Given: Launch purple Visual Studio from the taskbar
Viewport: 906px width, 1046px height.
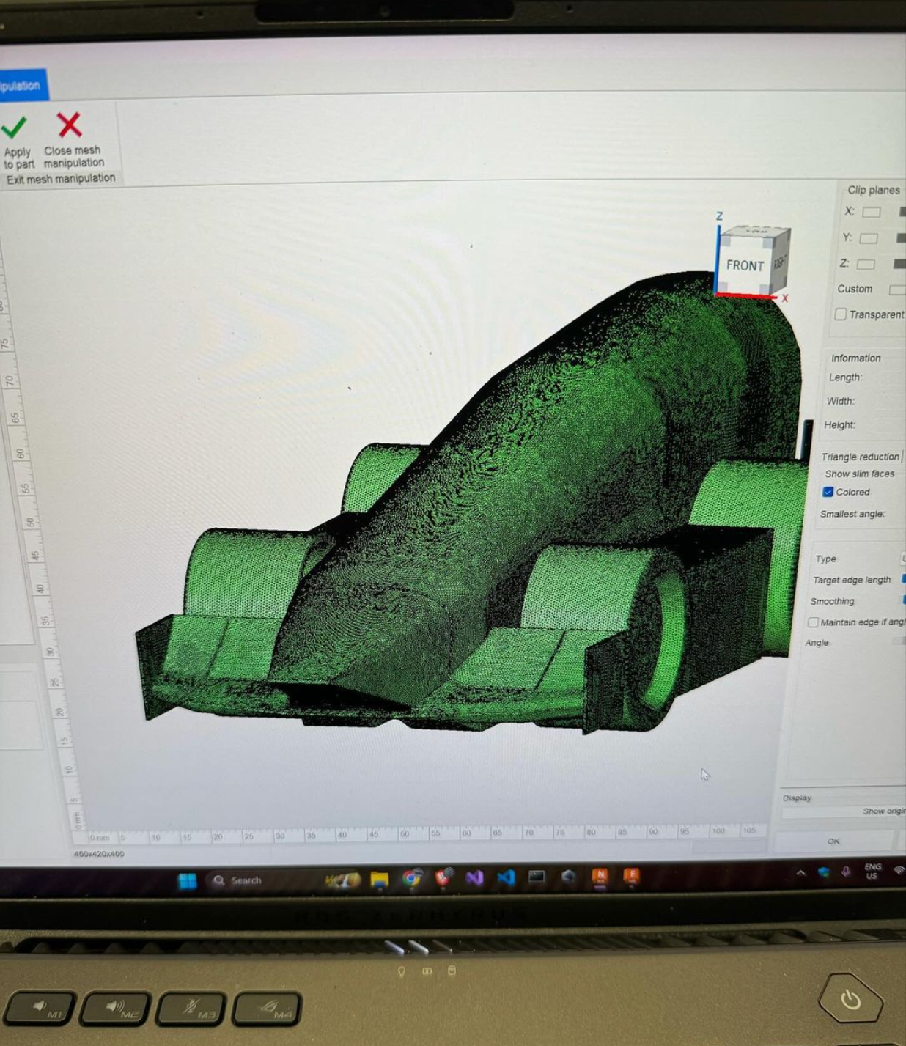Looking at the screenshot, I should (474, 877).
